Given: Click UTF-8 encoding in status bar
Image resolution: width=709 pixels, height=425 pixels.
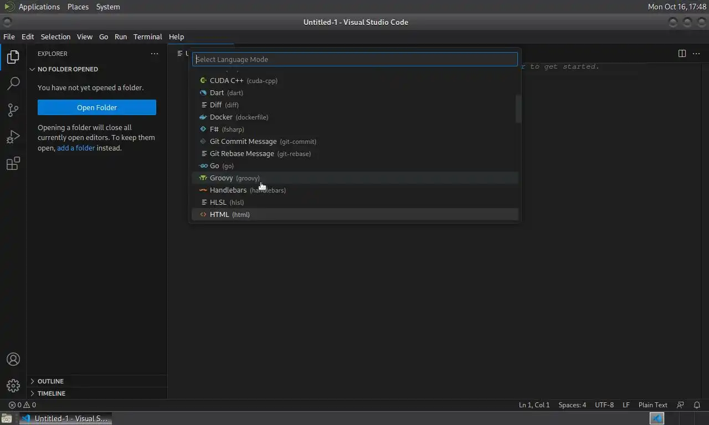Looking at the screenshot, I should [x=604, y=405].
